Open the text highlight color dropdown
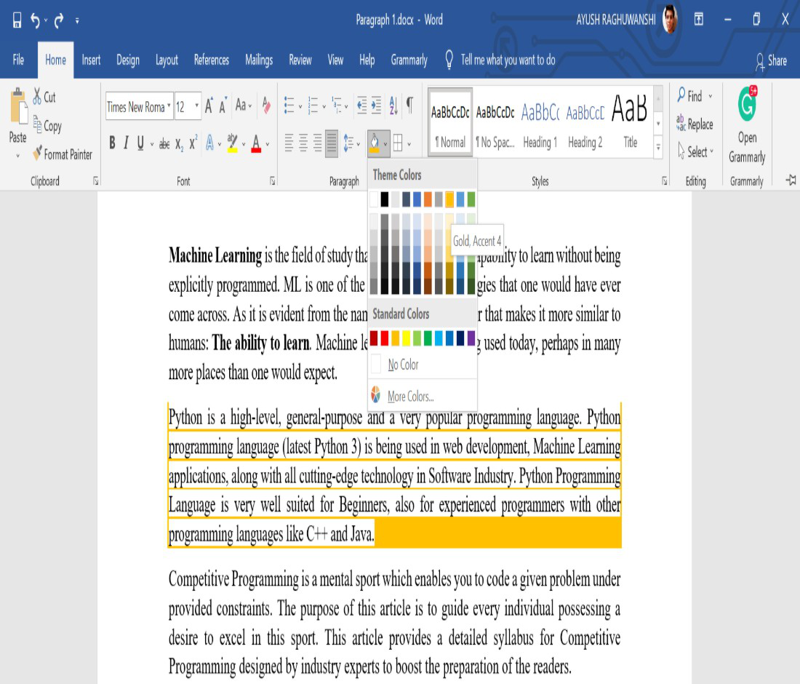 [244, 145]
